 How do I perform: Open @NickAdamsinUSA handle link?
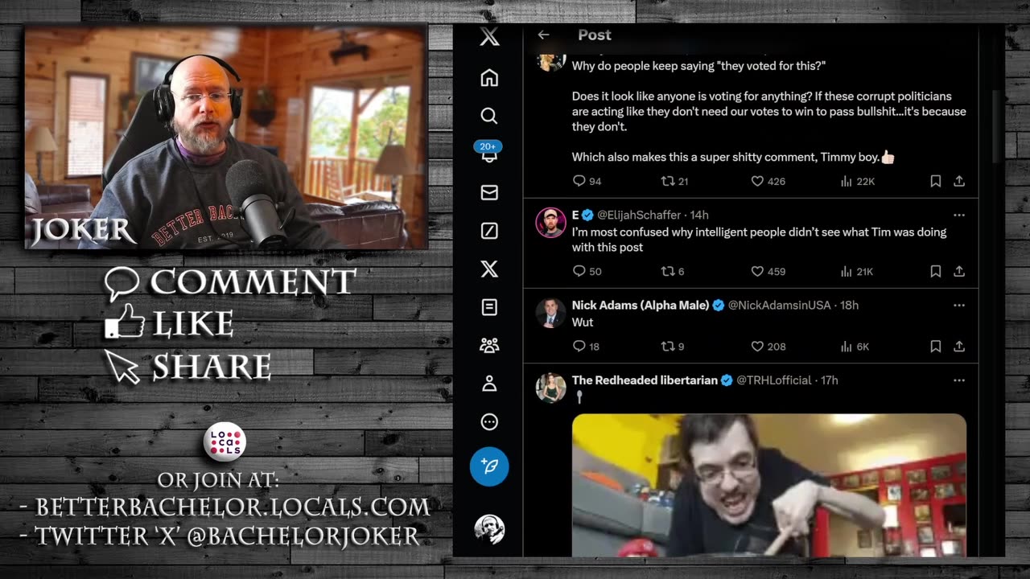[x=779, y=305]
